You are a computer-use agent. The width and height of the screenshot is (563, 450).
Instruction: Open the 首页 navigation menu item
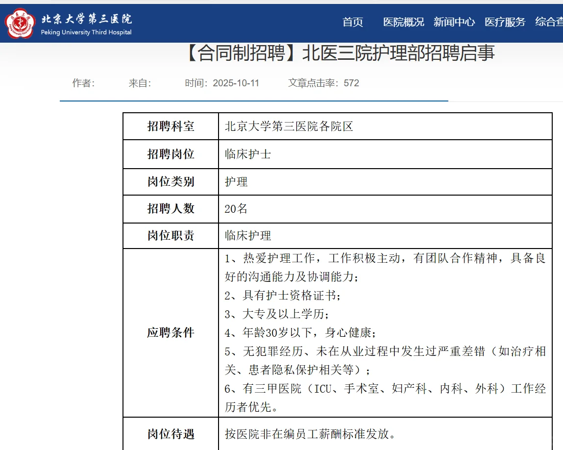click(353, 22)
